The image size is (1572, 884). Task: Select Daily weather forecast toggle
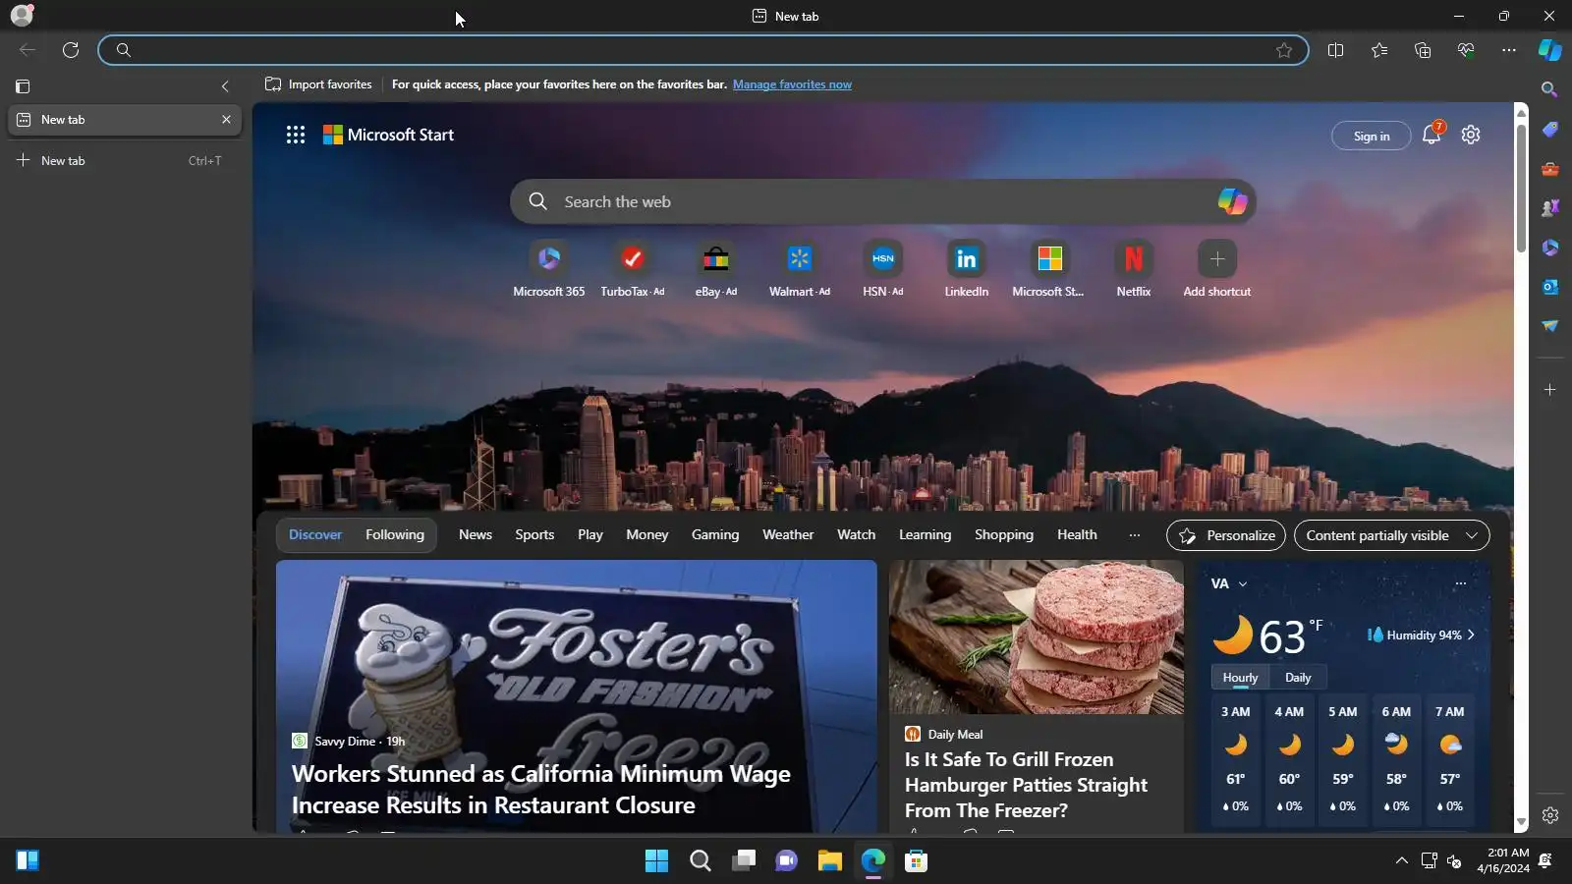coord(1298,678)
